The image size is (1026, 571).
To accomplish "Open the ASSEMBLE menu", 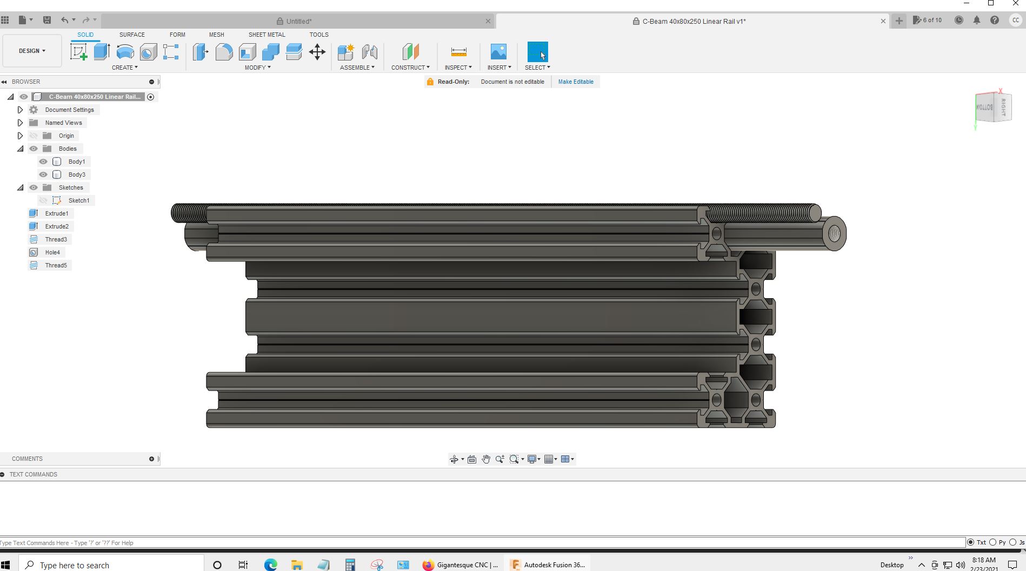I will (x=357, y=68).
